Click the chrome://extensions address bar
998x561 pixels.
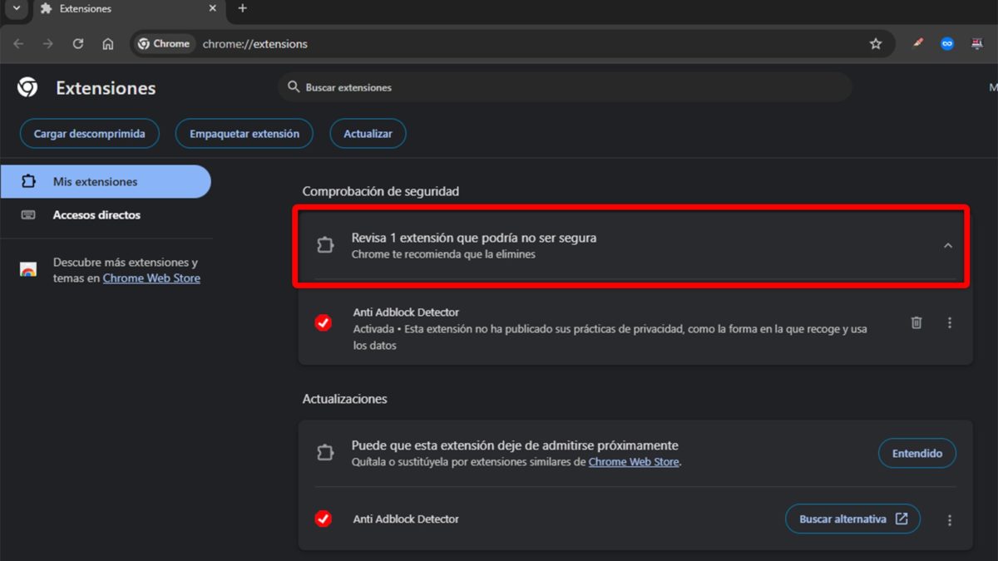pos(512,44)
